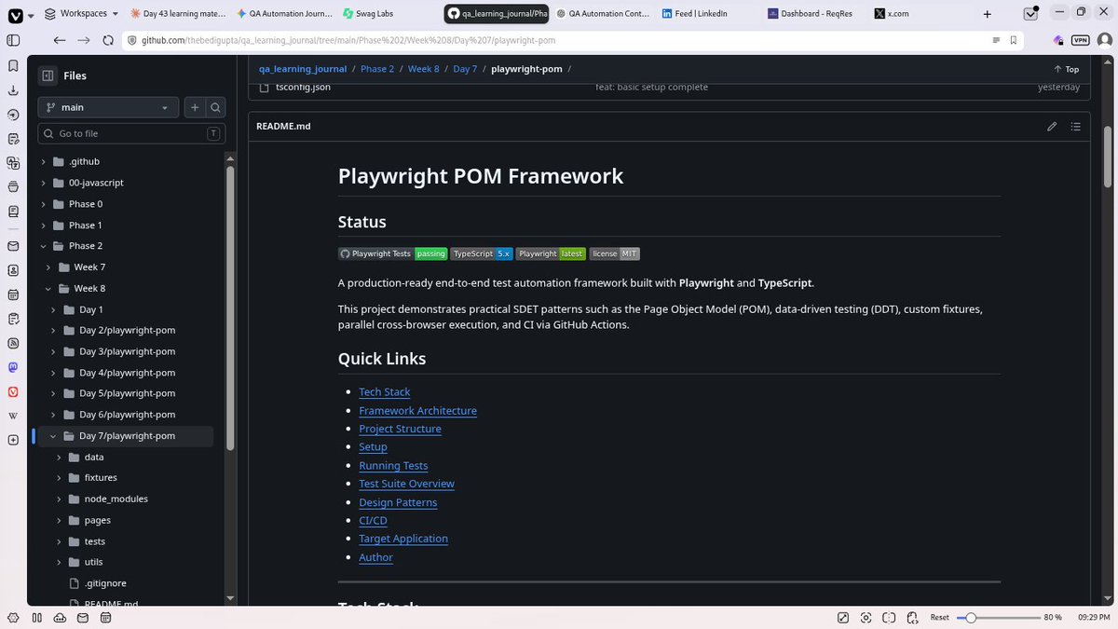
Task: Switch to QA Automation Journal tab
Action: coord(284,14)
